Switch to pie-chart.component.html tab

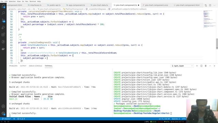point(187,5)
